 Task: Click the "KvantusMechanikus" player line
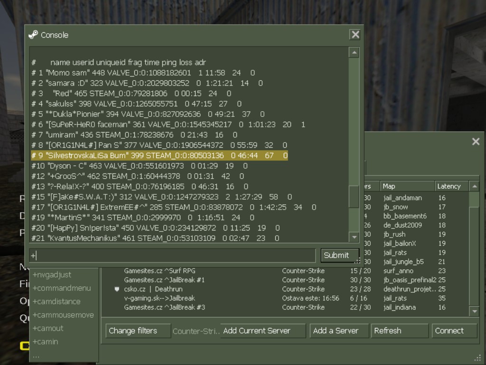coord(155,238)
